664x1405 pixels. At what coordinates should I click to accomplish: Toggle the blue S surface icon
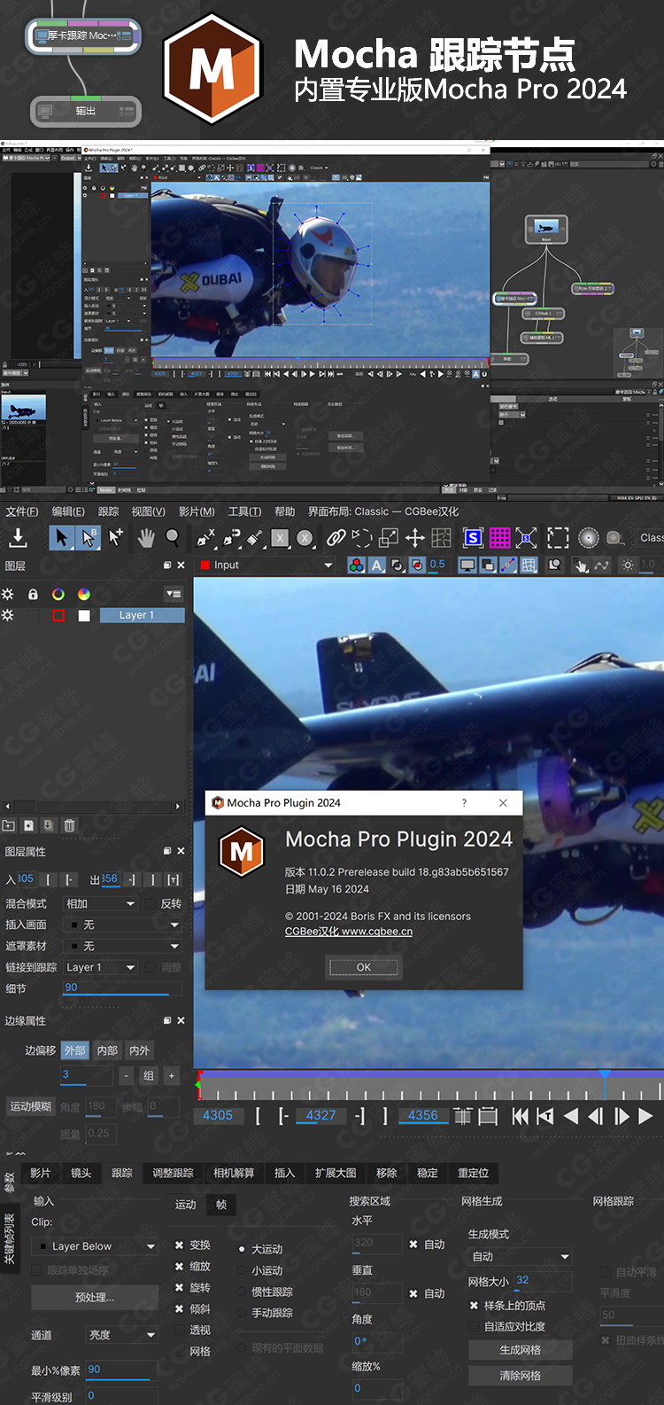(x=473, y=537)
